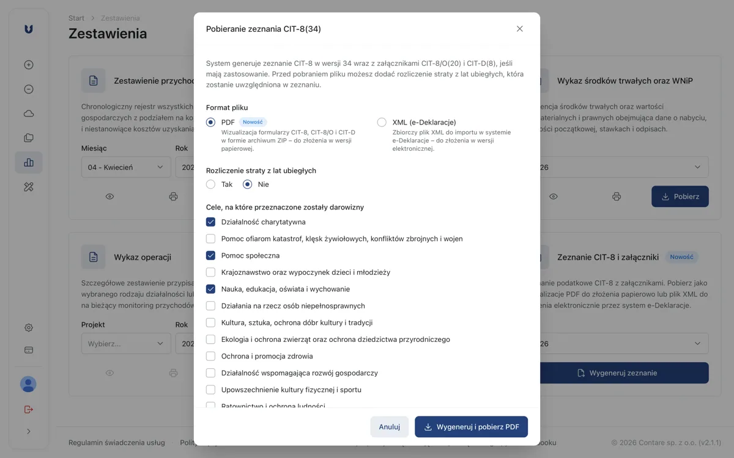Check the Ochrona i promocja zdrowia checkbox

coord(211,356)
